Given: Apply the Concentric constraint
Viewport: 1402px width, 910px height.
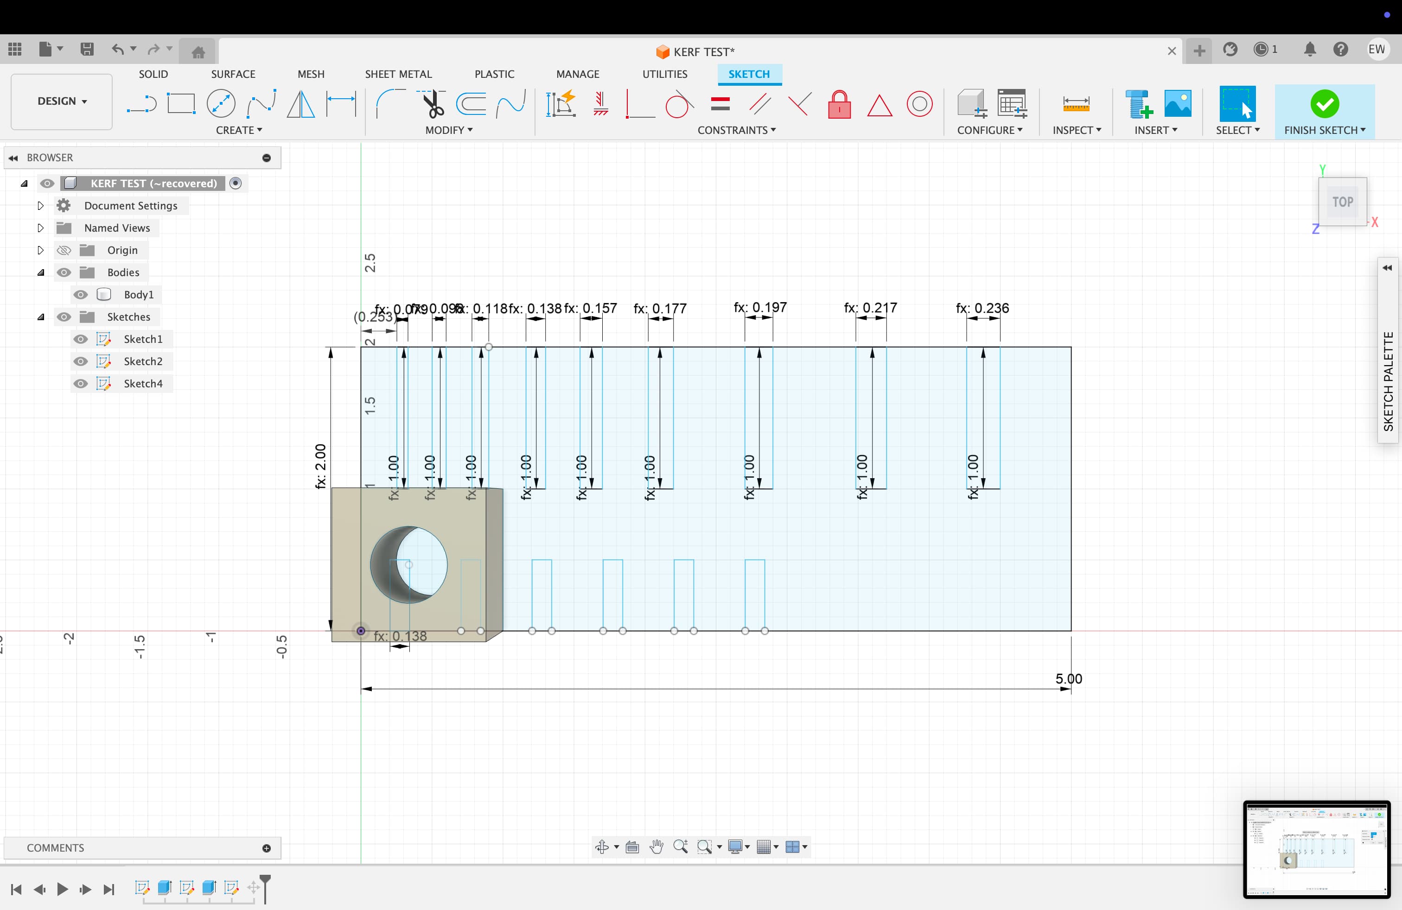Looking at the screenshot, I should [919, 104].
